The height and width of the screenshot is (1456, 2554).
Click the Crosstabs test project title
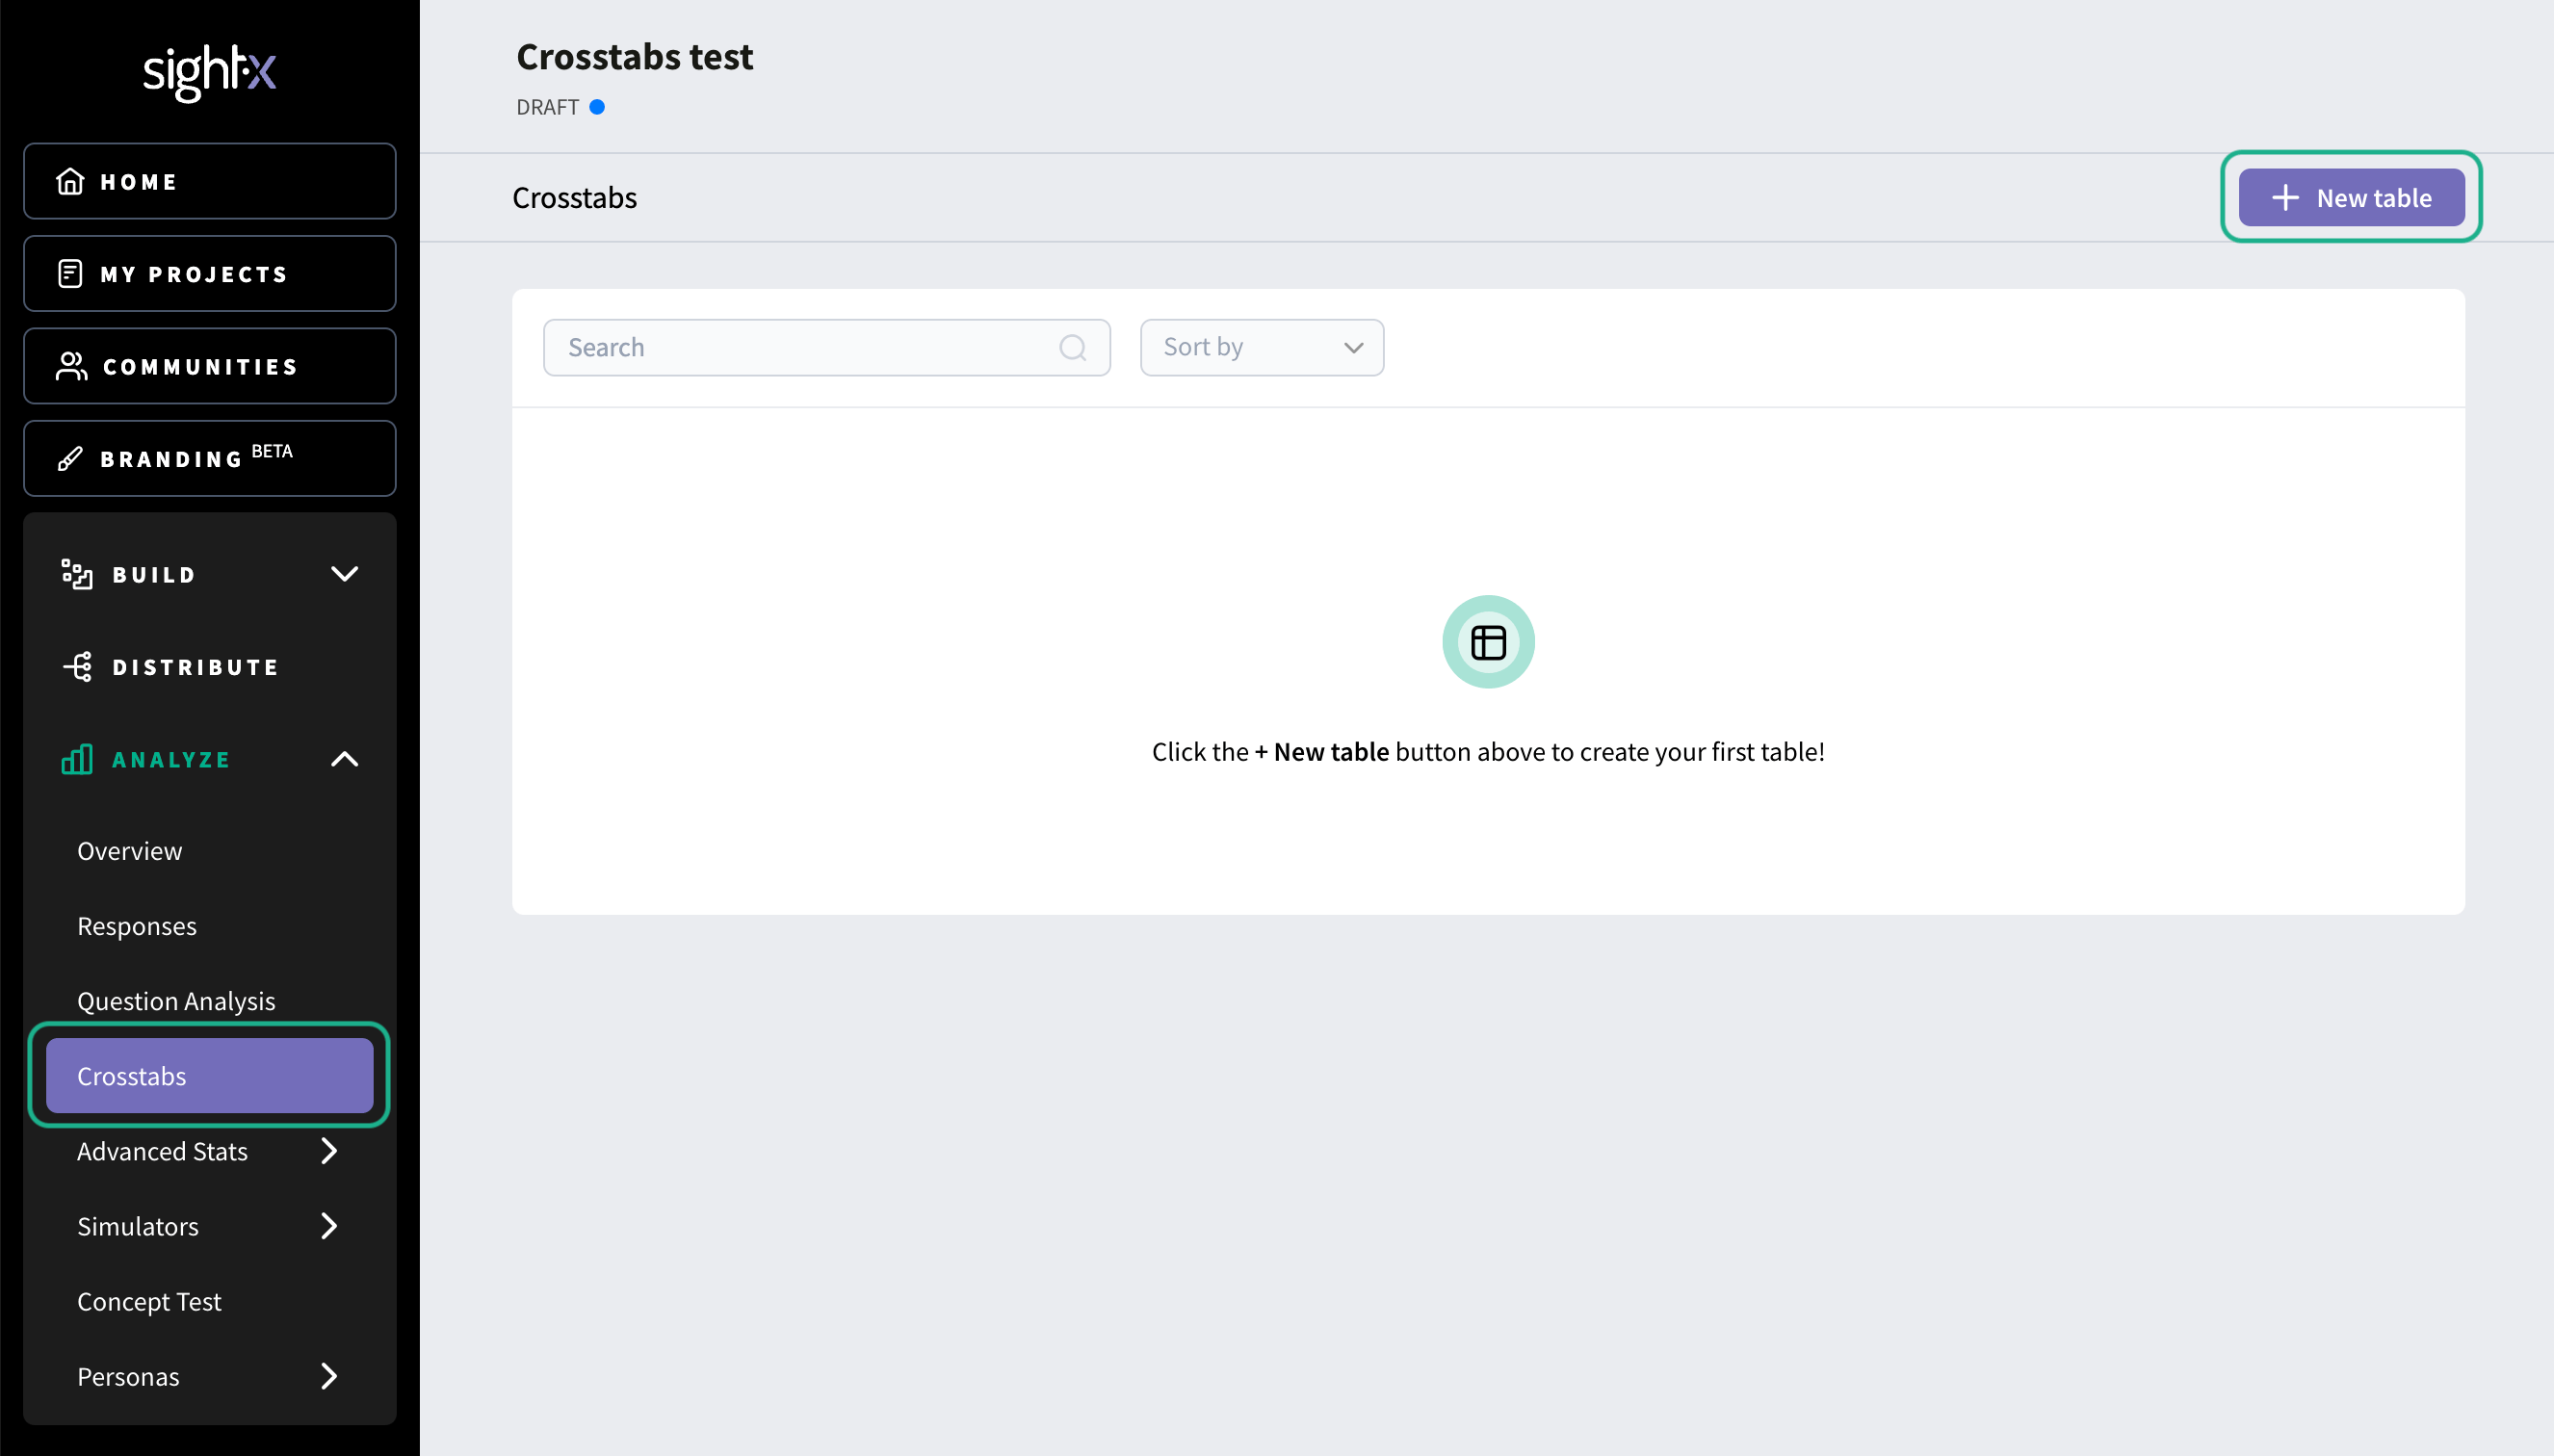tap(635, 57)
